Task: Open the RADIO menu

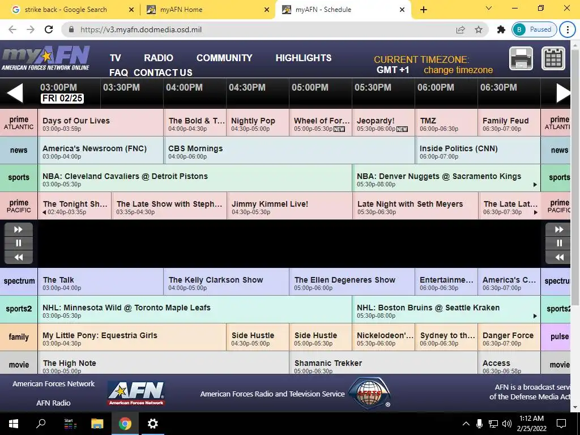Action: coord(159,58)
